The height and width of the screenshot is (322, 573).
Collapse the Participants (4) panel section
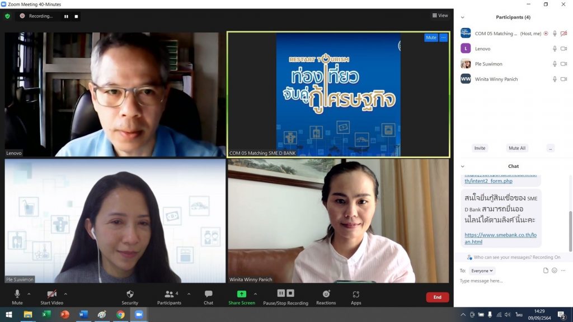(462, 17)
